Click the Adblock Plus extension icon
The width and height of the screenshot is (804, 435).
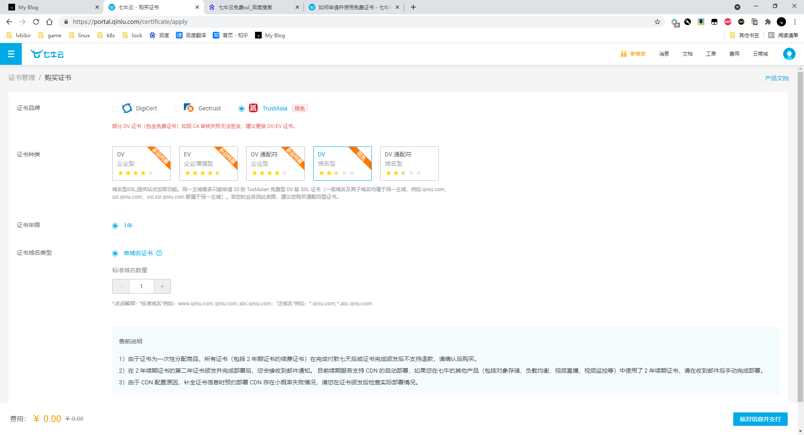click(727, 22)
